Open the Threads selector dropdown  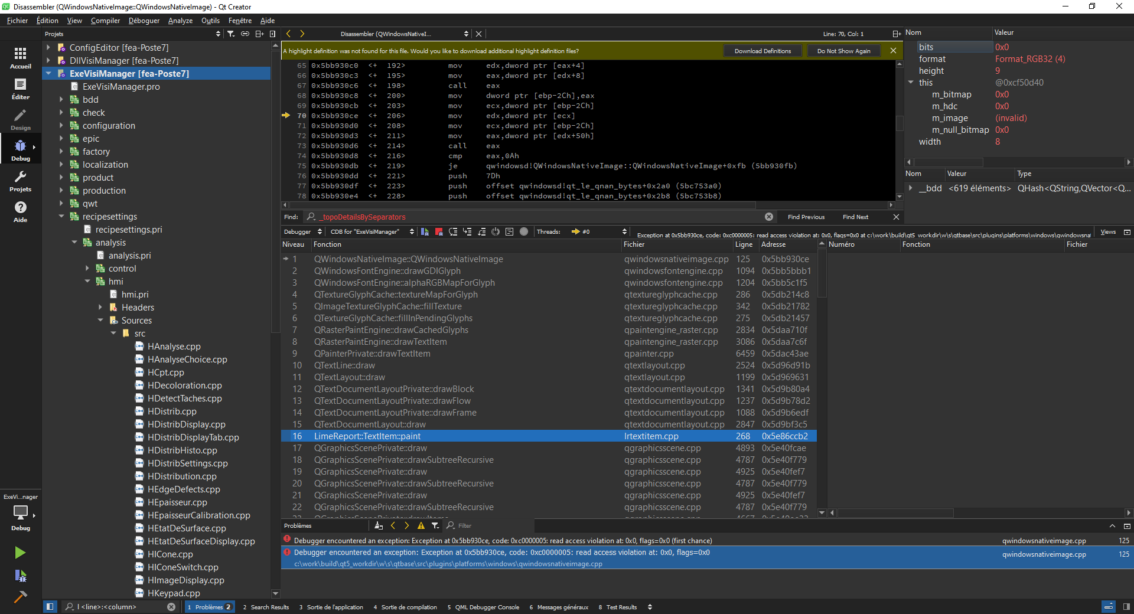pyautogui.click(x=597, y=232)
